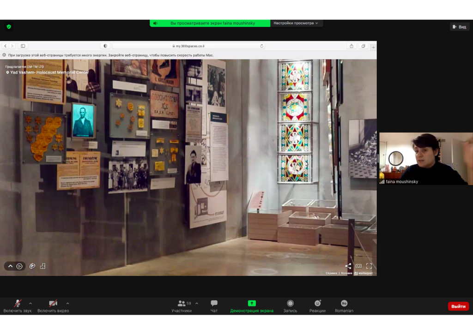
Task: Enable VR mode icon
Action: pos(358,266)
